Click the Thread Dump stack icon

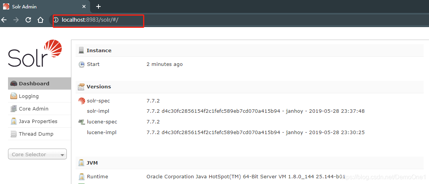coord(14,134)
